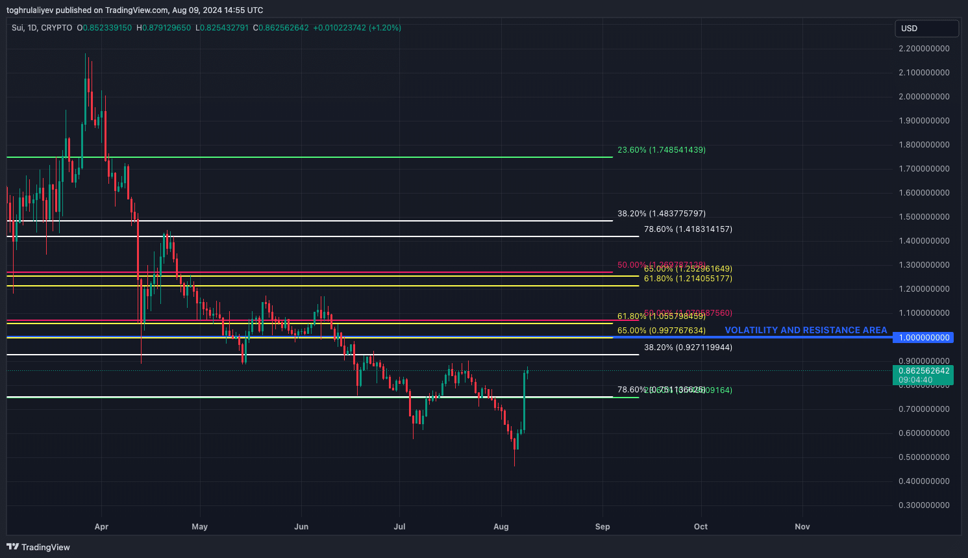Click the 2.000000000 price axis value
Image resolution: width=968 pixels, height=558 pixels.
pos(924,97)
